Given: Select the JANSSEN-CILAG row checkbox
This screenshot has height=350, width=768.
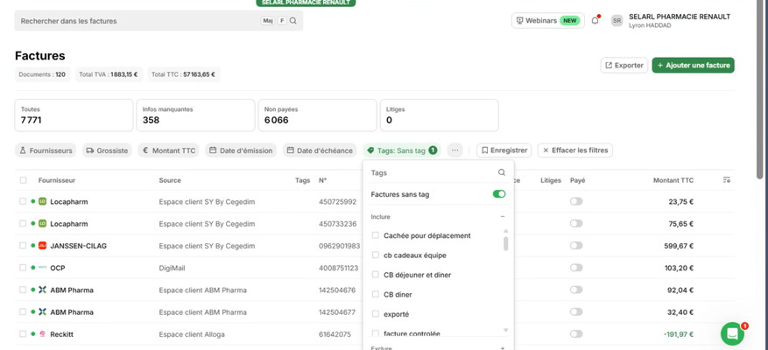Looking at the screenshot, I should tap(23, 246).
